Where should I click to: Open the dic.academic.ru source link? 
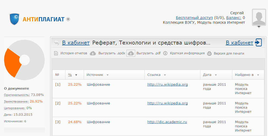point(167,122)
